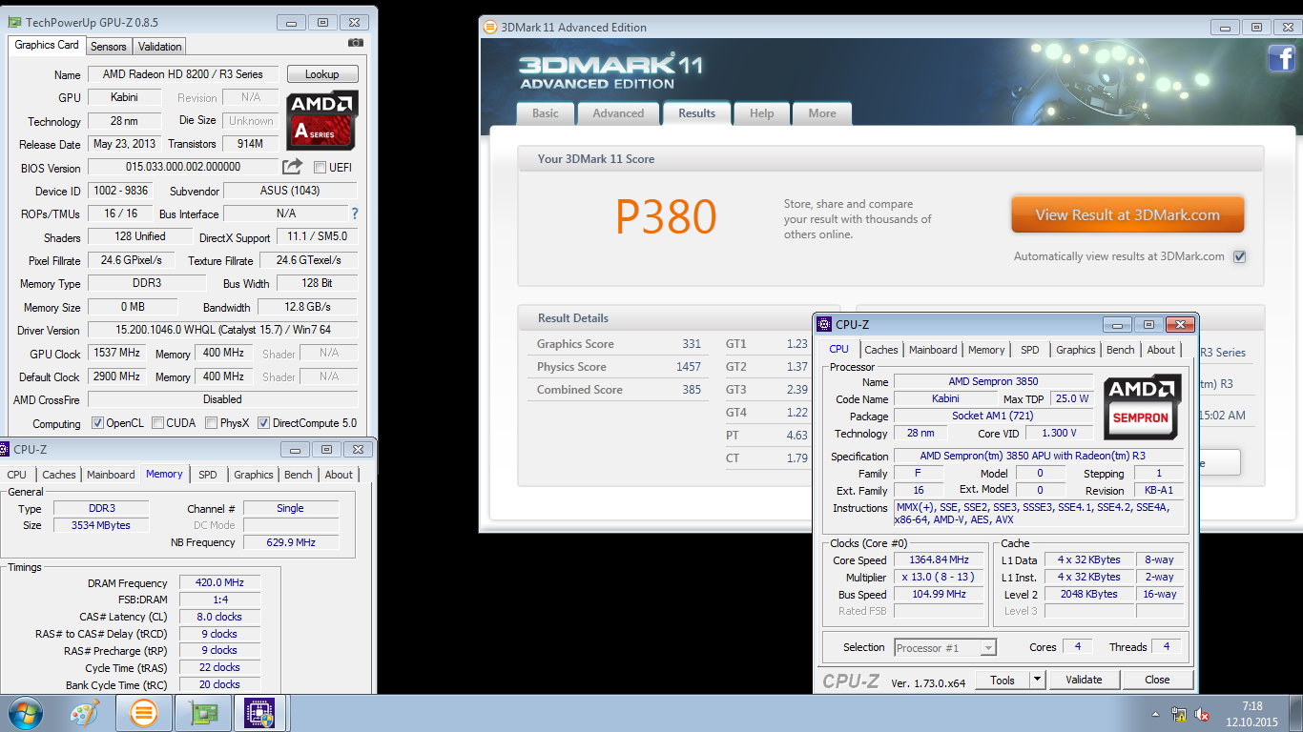Switch to Sensors tab in GPU-Z
This screenshot has width=1303, height=732.
pyautogui.click(x=108, y=46)
